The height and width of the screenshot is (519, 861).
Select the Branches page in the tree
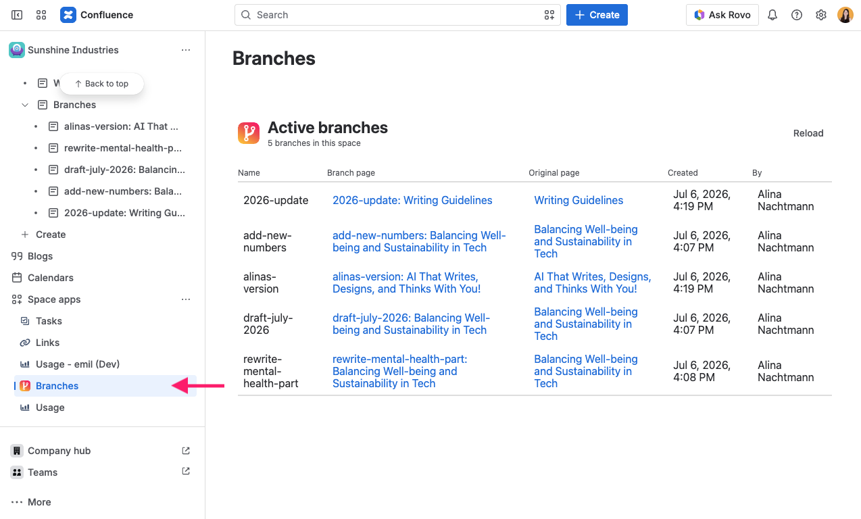tap(74, 105)
